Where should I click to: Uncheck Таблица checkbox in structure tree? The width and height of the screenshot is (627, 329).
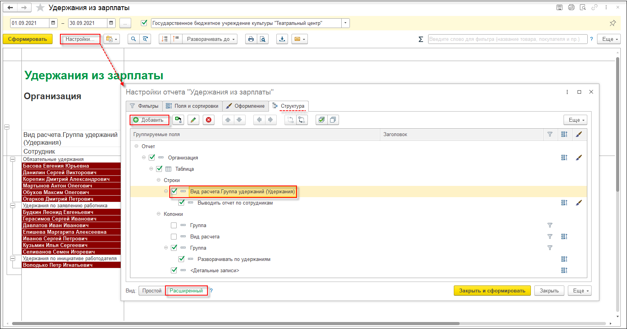159,169
